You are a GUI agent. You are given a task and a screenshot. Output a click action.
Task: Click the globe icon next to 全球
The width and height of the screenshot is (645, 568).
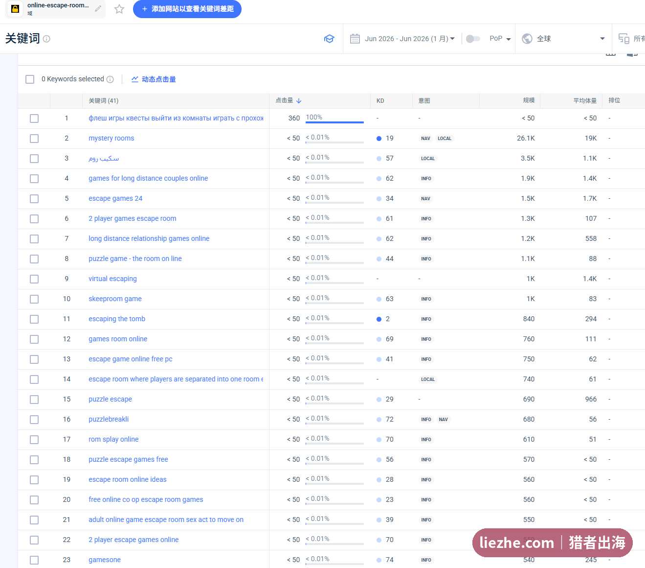point(527,39)
